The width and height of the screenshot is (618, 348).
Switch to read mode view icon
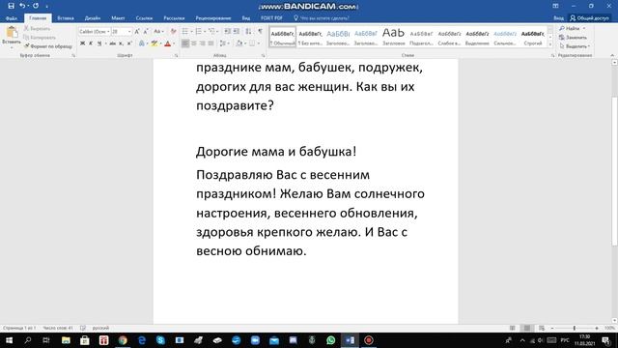pos(513,328)
